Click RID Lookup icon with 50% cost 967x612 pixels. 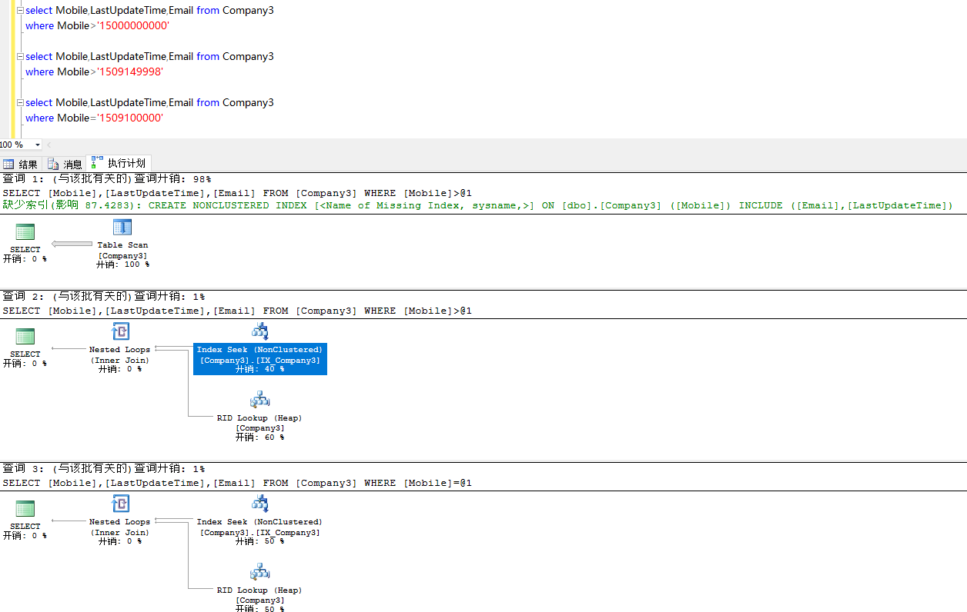(259, 571)
